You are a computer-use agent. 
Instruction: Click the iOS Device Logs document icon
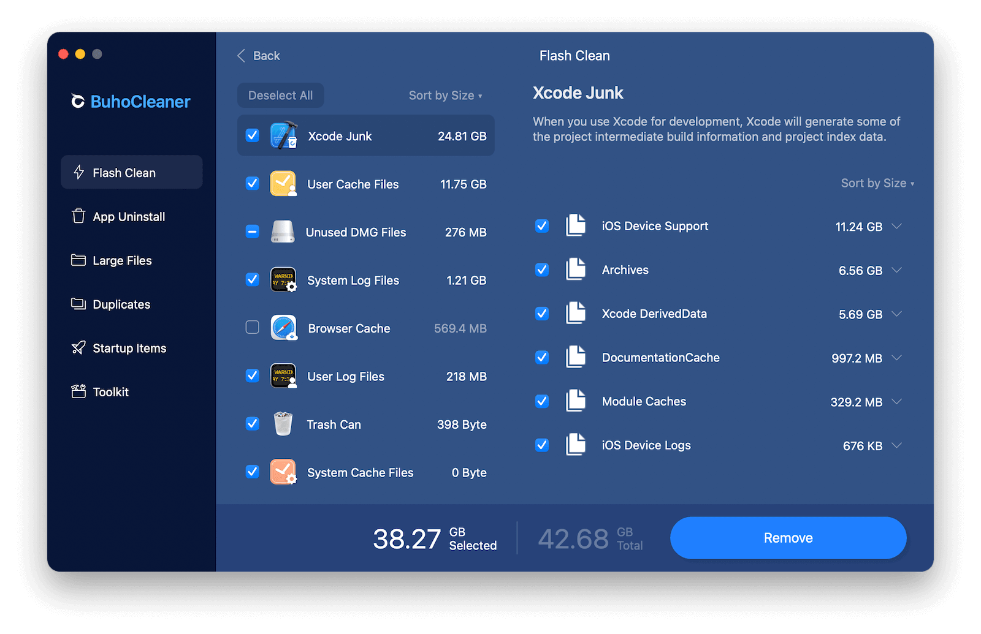point(576,445)
